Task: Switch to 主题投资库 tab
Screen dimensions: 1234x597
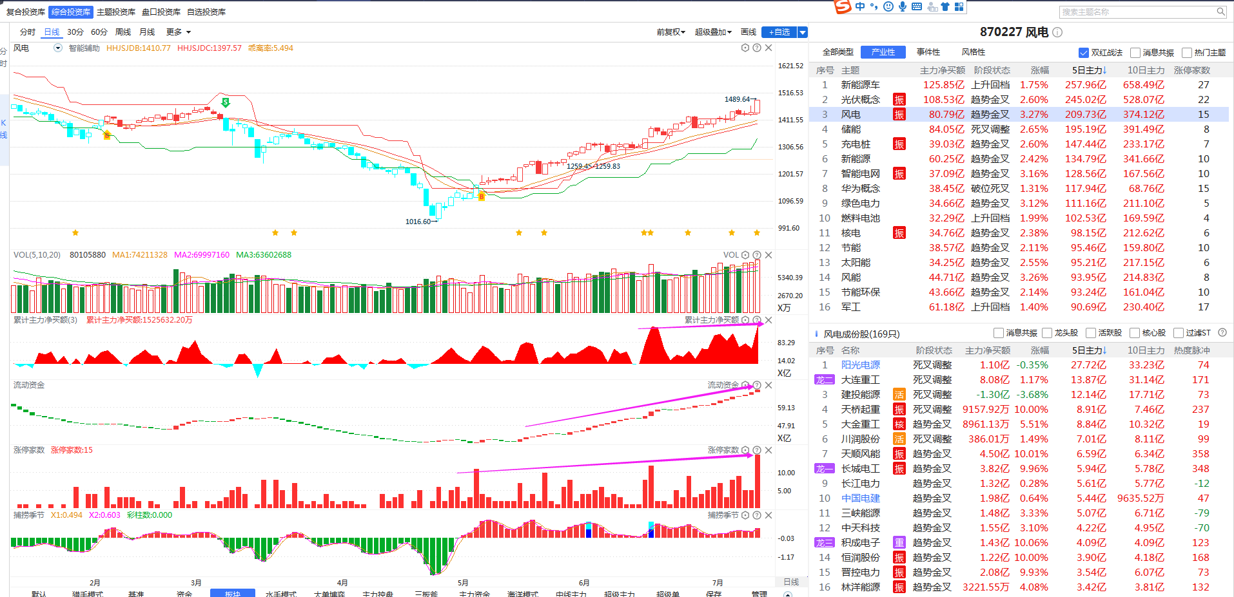Action: pos(116,12)
